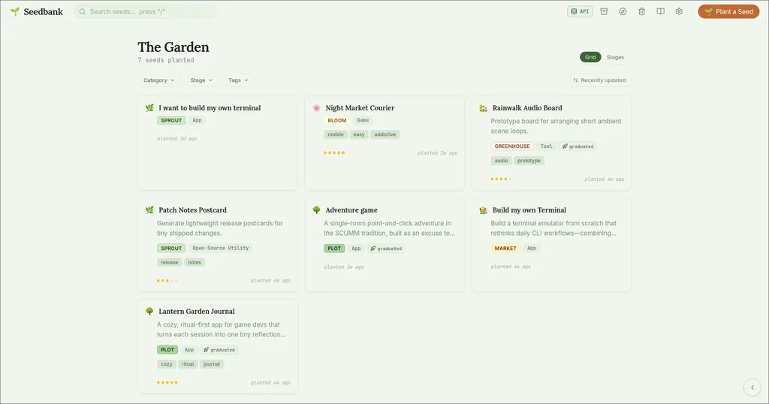Open the Lantern Garden Journal card title

tap(196, 312)
